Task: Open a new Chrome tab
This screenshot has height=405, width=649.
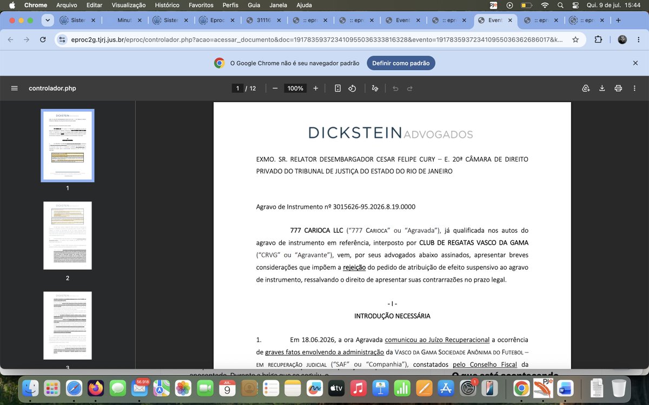Action: click(618, 21)
